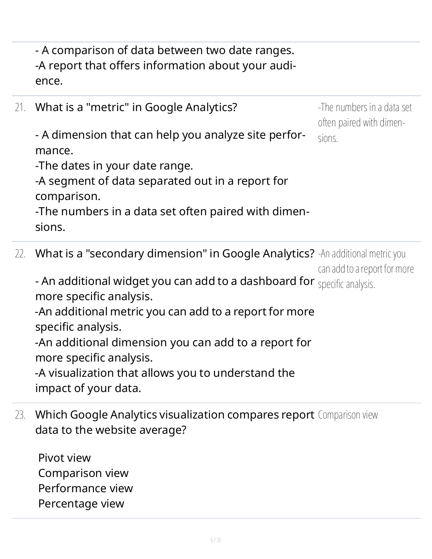Click the question about visualization comparing report data
Screen dimensions: 432x559
[x=175, y=422]
